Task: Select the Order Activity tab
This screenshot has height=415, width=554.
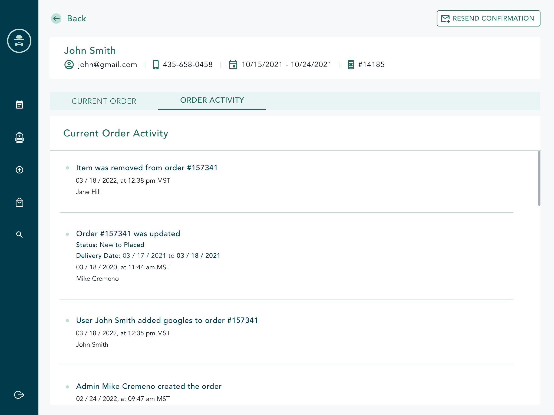Action: [x=212, y=100]
